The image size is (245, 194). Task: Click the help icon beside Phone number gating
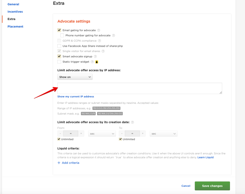pos(114,35)
